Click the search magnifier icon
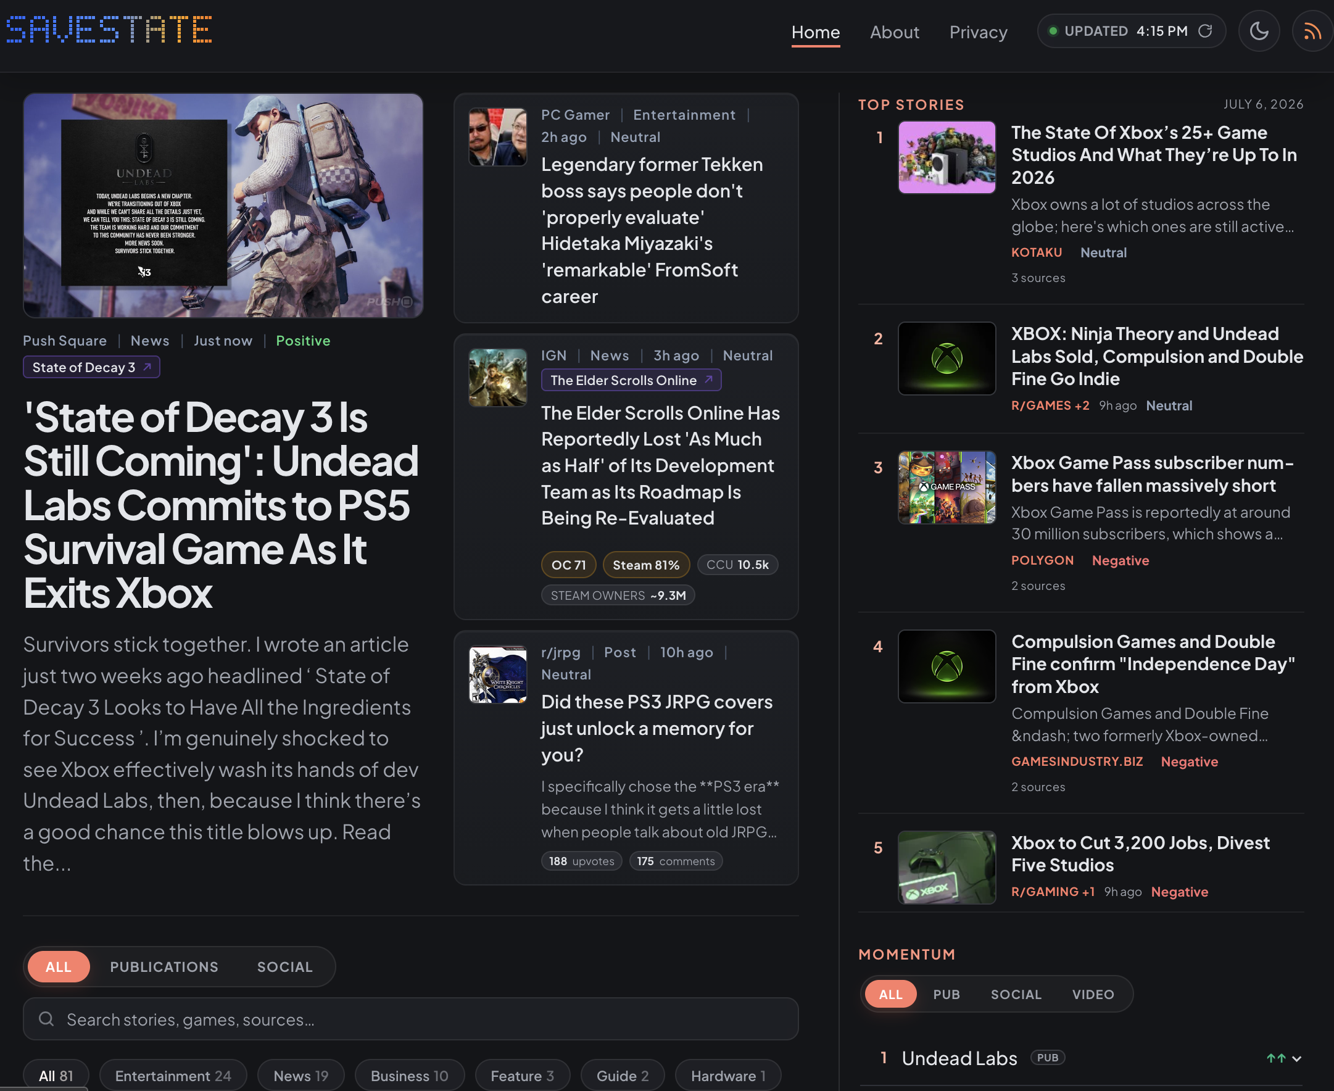 point(46,1019)
